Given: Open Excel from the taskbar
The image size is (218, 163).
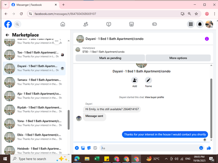Looking at the screenshot, I should click(x=97, y=159).
